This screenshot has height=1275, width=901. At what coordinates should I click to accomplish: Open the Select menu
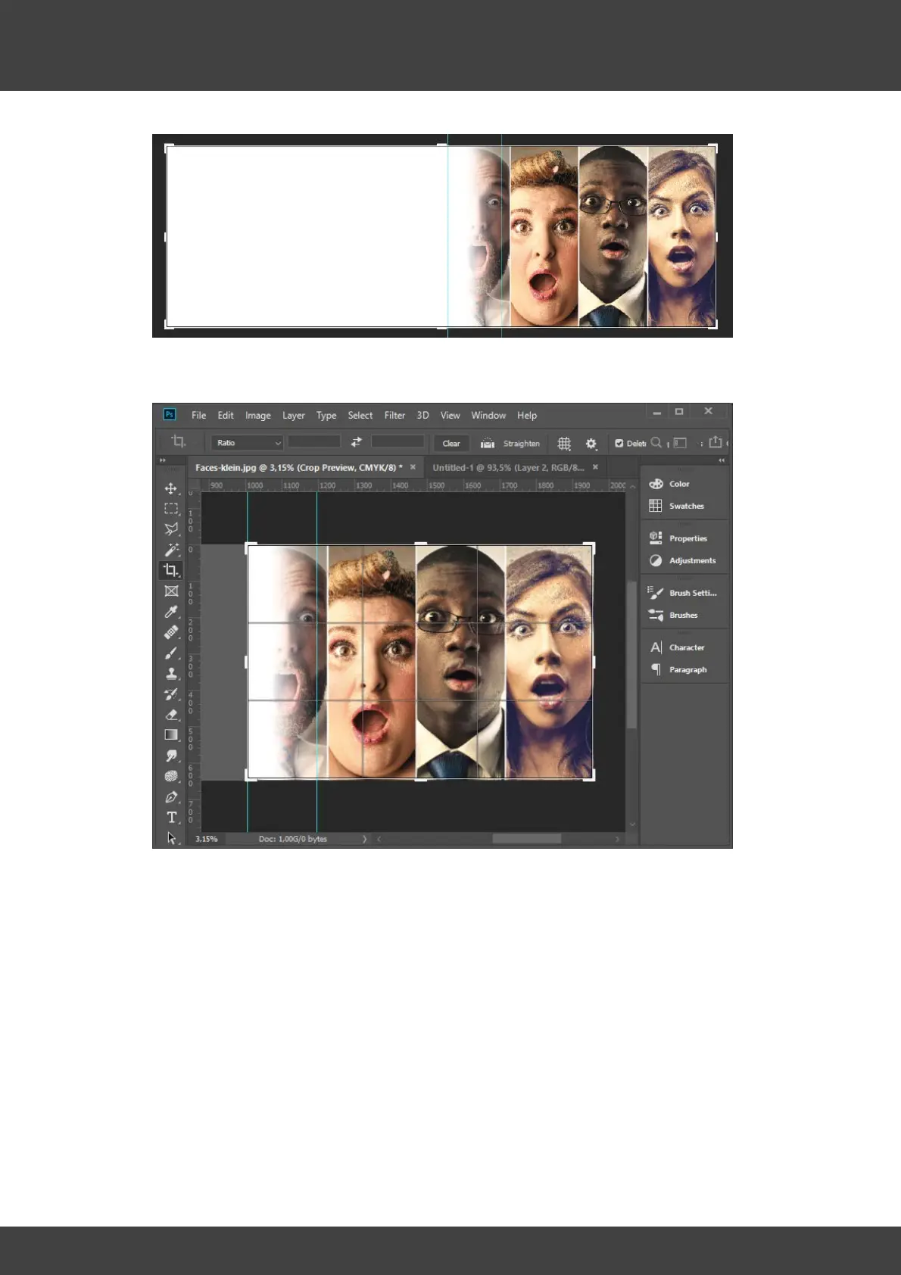(x=360, y=415)
